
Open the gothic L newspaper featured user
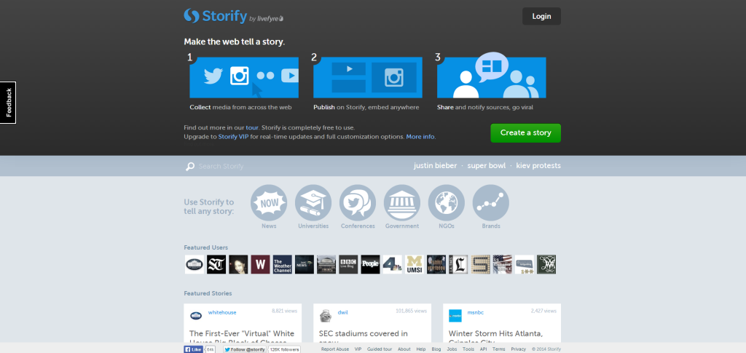(459, 264)
